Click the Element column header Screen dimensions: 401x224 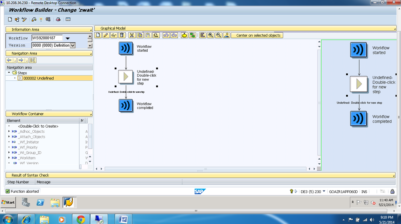point(42,120)
